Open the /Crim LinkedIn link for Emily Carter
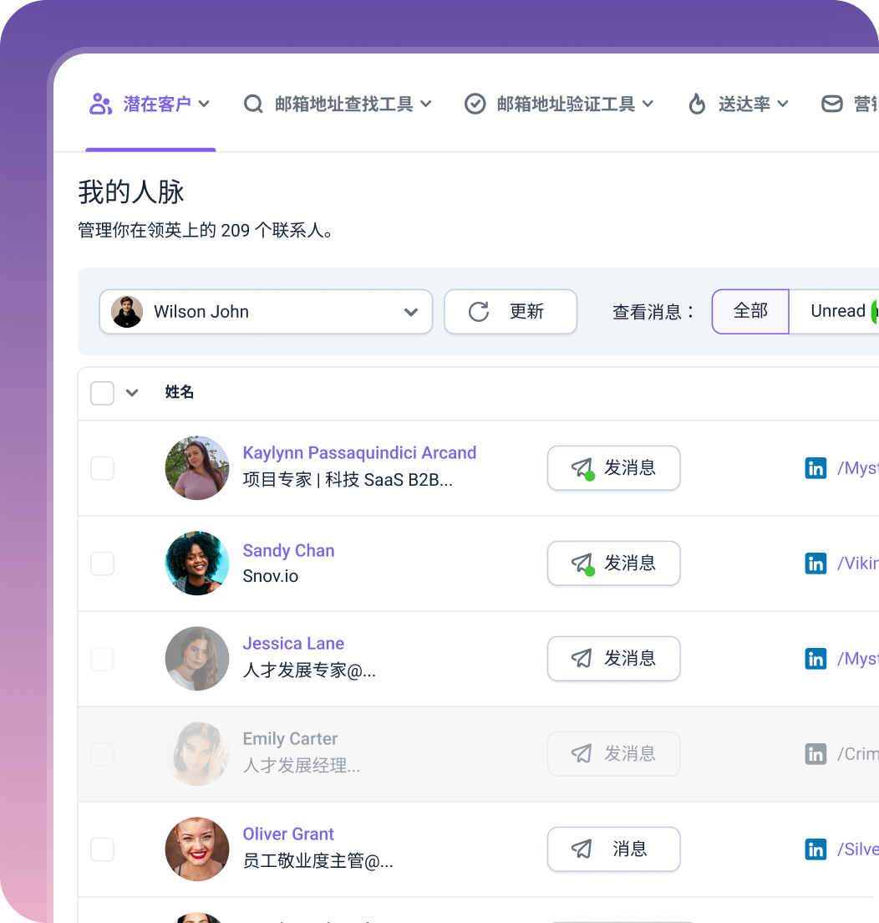Viewport: 879px width, 923px height. point(858,755)
